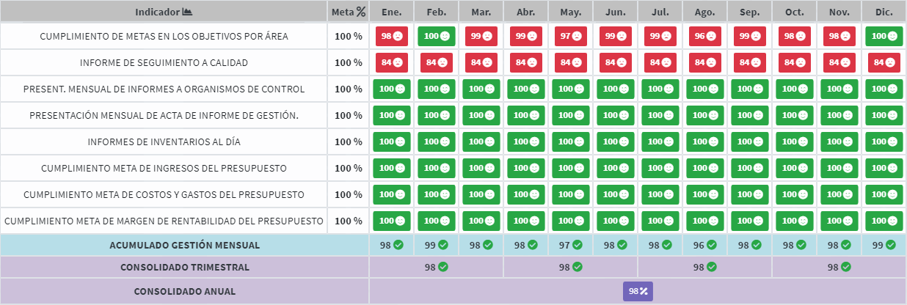907x305 pixels.
Task: Click the sad face in January's red 98 badge
Action: click(x=400, y=36)
